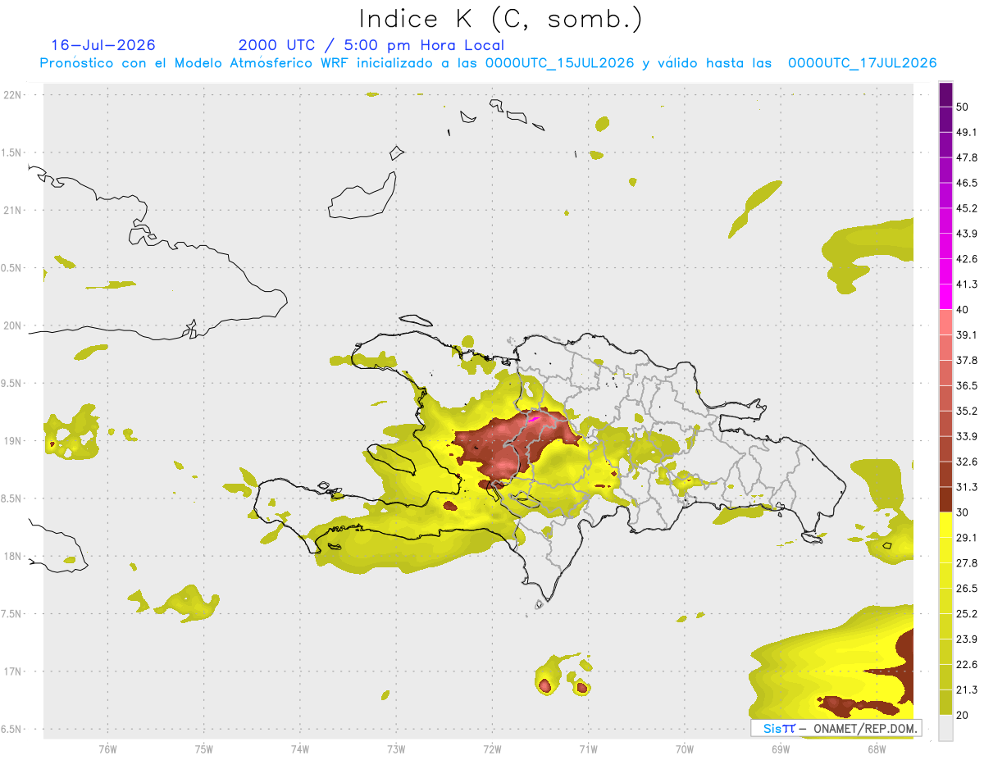Click the 74W longitude label
984x760 pixels.
(300, 749)
